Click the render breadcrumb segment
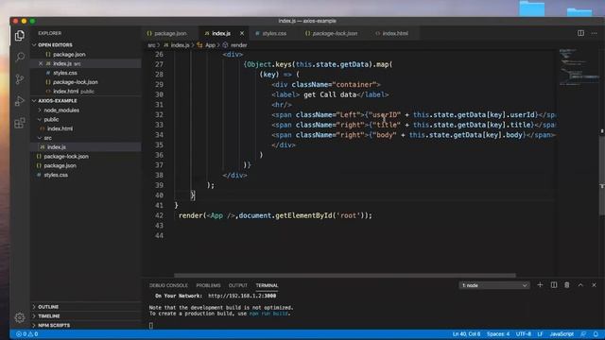Viewport: 605px width, 340px height. [x=238, y=45]
